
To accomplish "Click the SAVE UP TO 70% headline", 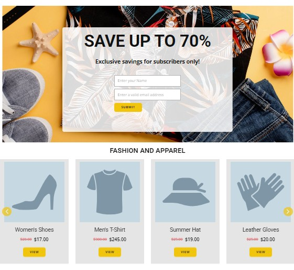I will click(148, 41).
